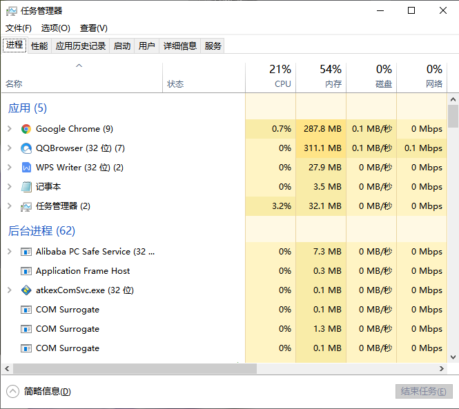The image size is (459, 409).
Task: Click the horizontal scrollbar thumb
Action: (x=135, y=368)
